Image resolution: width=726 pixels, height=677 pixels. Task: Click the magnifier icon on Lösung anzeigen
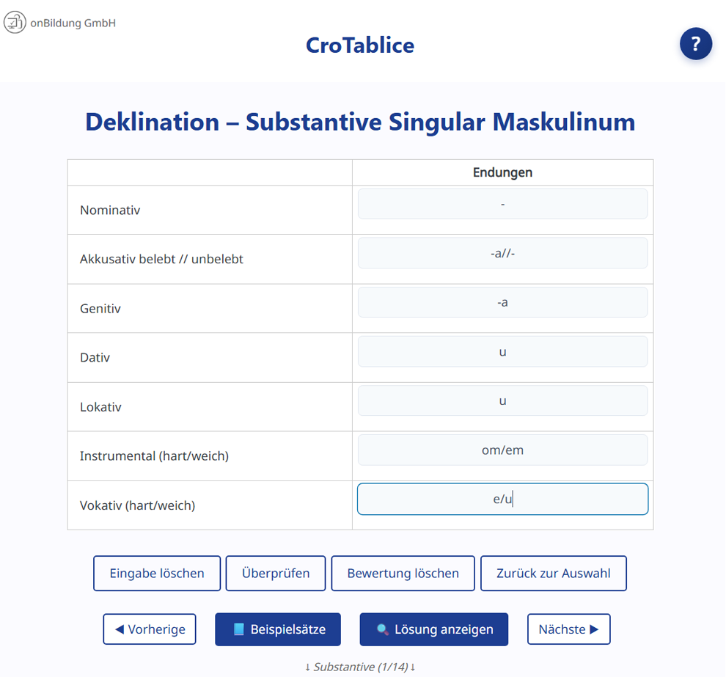pyautogui.click(x=382, y=629)
